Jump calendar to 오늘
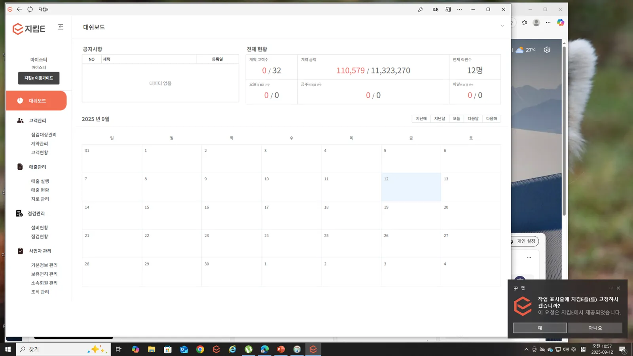The image size is (633, 356). tap(457, 119)
